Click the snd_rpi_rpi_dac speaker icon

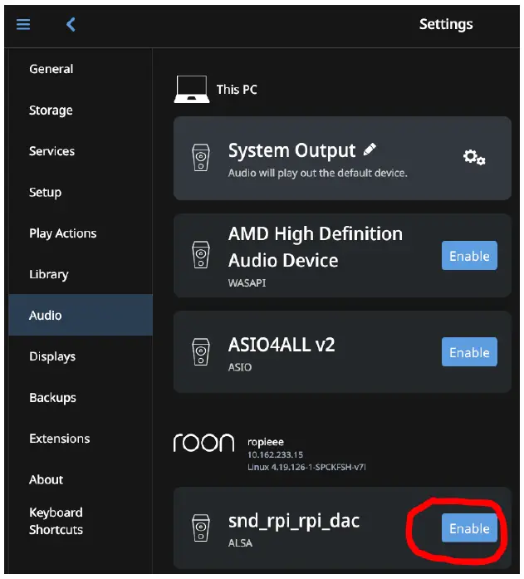[200, 528]
